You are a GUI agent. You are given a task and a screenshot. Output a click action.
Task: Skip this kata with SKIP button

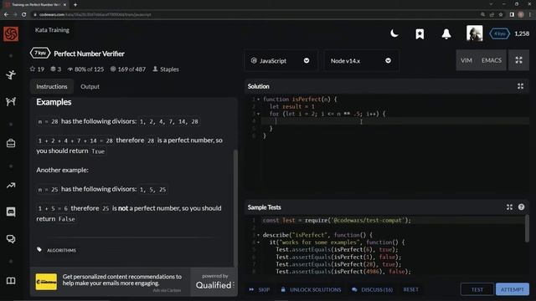coord(260,289)
